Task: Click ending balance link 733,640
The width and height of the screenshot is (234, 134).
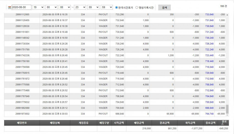Action: [209, 15]
